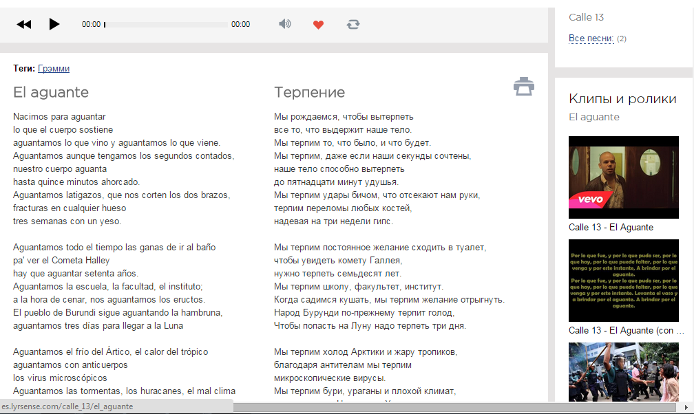Mute the audio with speaker icon

[284, 24]
